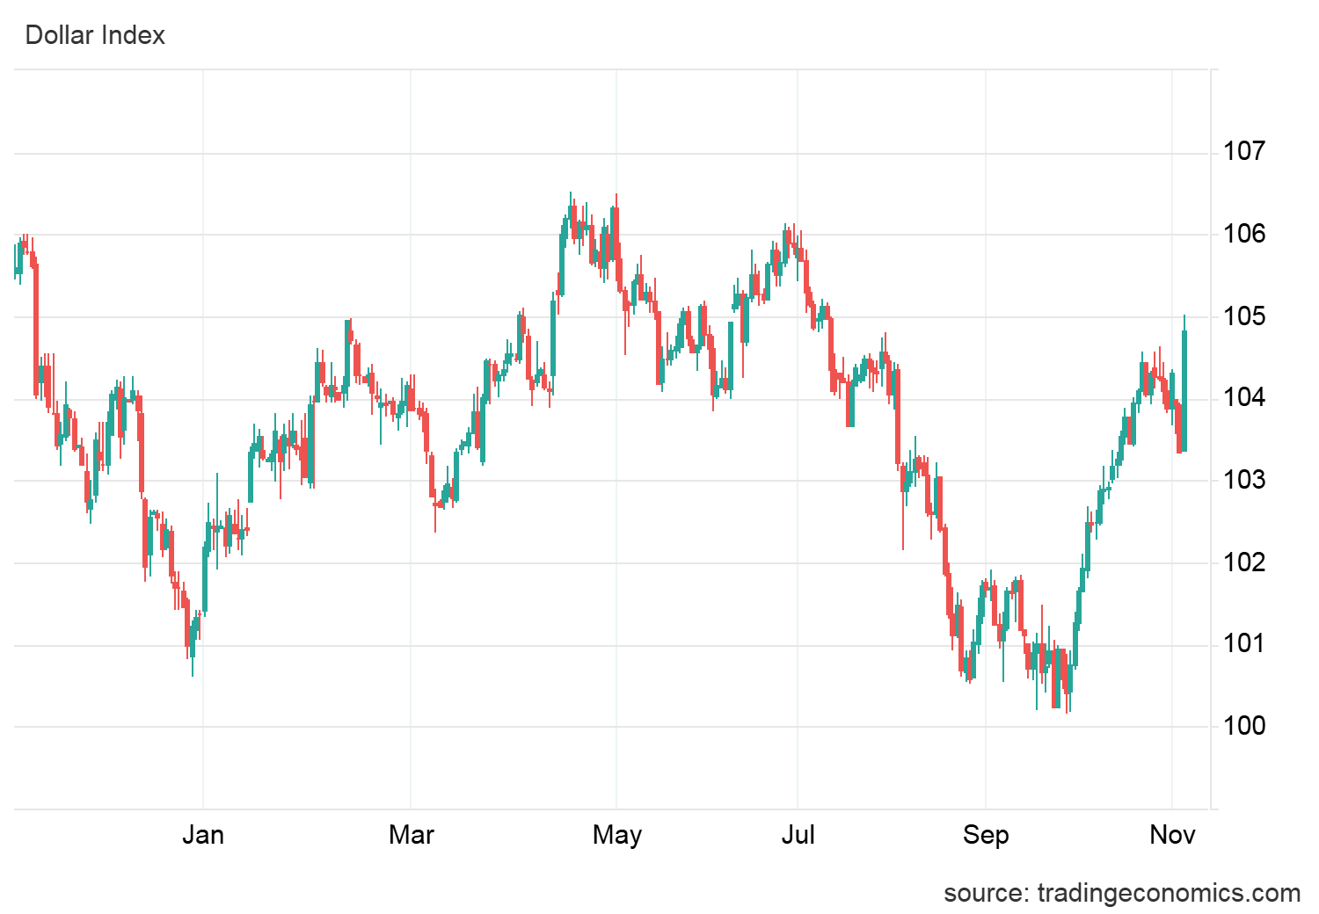Click the Dollar Index chart title
This screenshot has width=1319, height=914.
point(95,35)
